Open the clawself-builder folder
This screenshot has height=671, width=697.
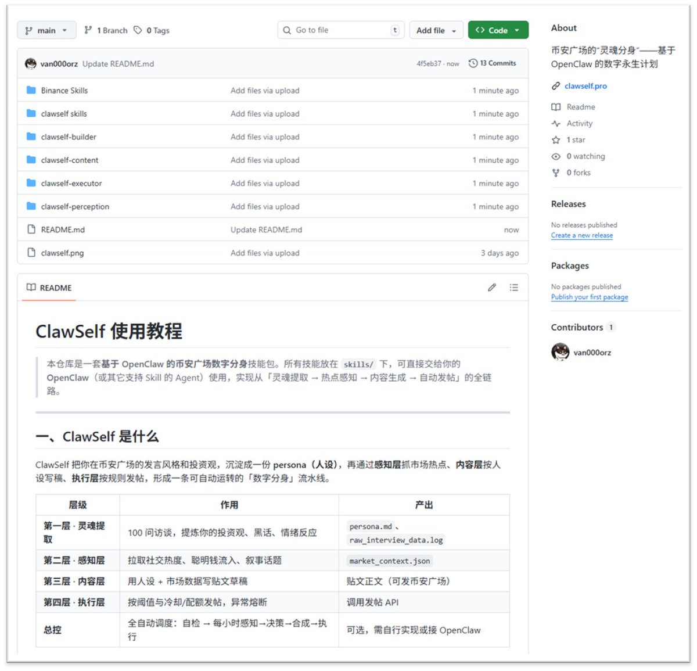point(69,137)
